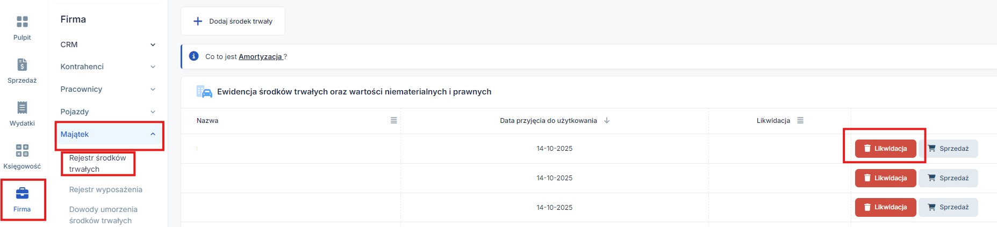Click the Dodaj środek trwały button
This screenshot has height=227, width=997.
(233, 21)
